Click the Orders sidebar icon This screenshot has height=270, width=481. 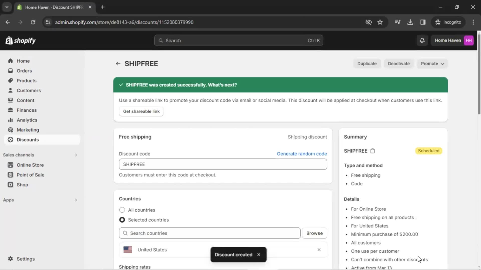(x=11, y=70)
